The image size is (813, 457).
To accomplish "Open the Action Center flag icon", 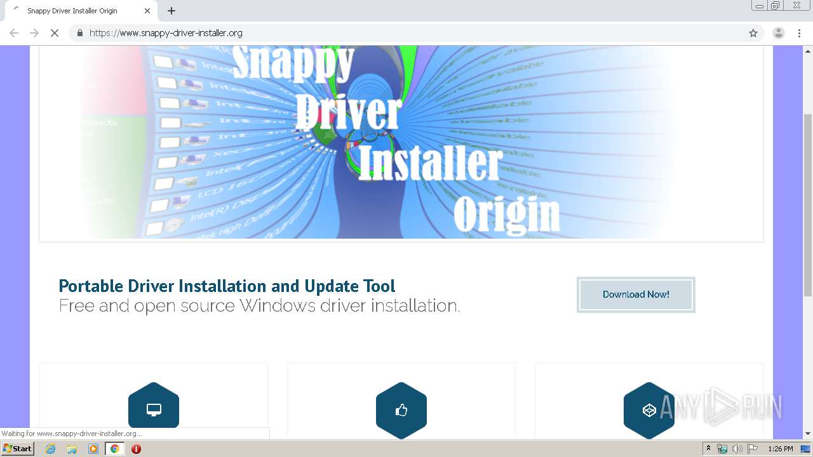I will point(752,449).
